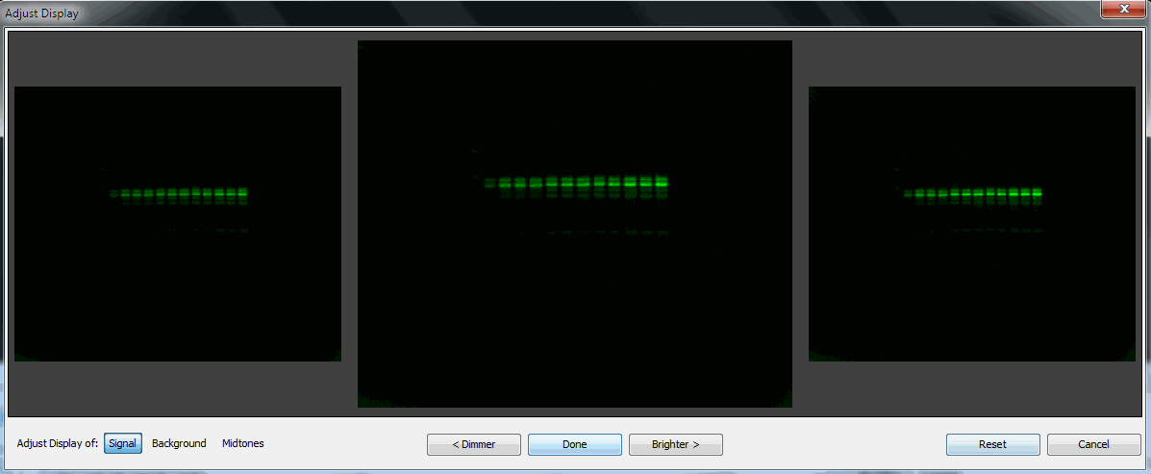Viewport: 1151px width, 474px height.
Task: Reset the display adjustments
Action: pos(992,444)
